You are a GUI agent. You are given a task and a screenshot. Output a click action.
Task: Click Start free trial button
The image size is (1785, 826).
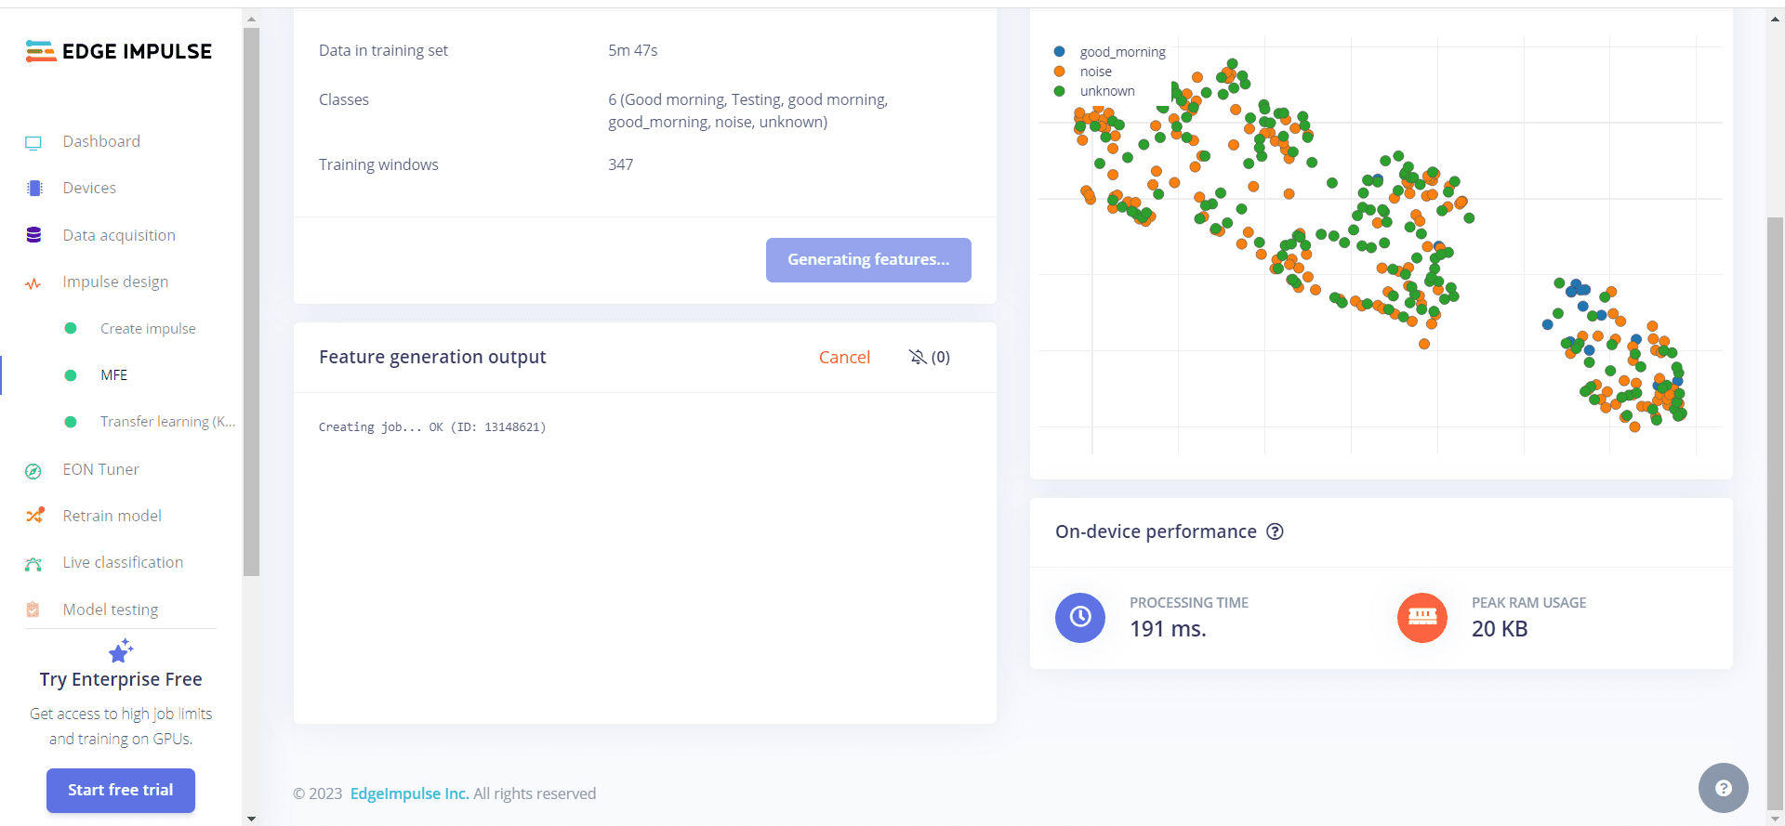tap(121, 790)
